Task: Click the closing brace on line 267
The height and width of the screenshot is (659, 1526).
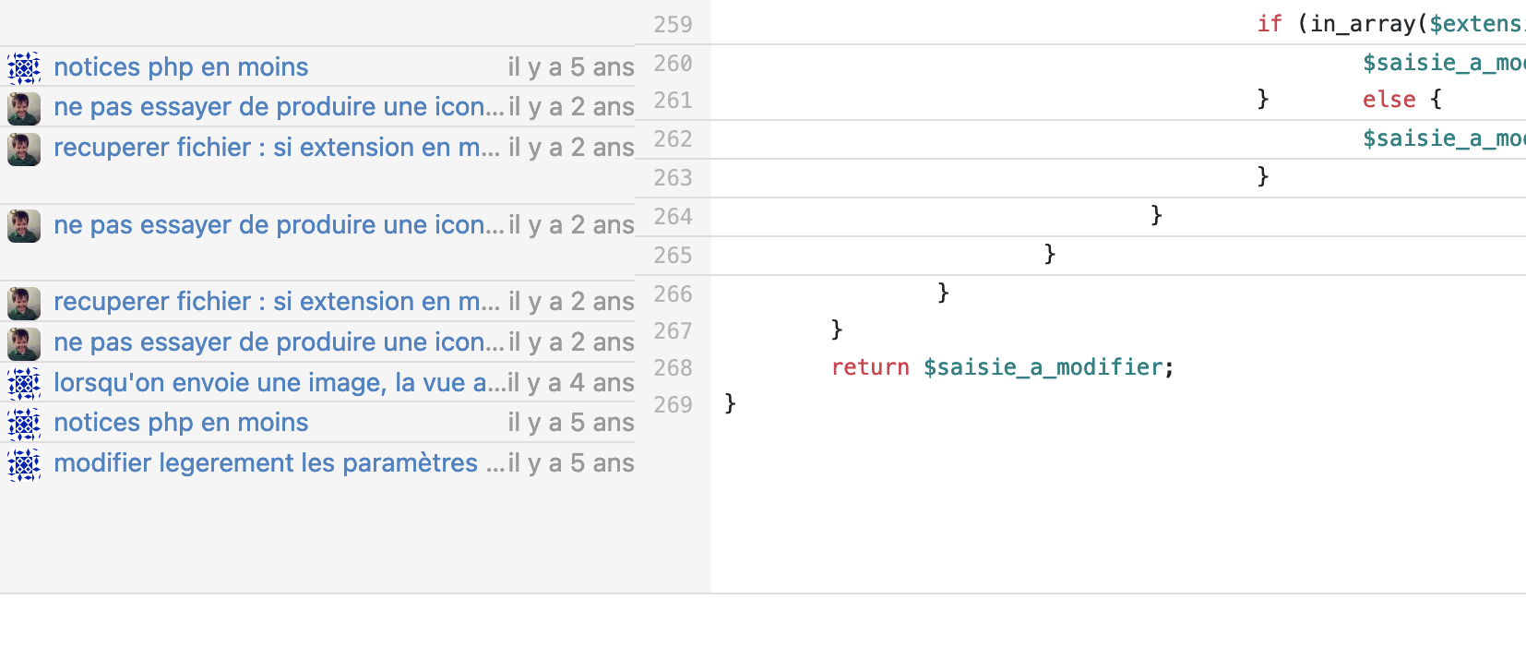Action: coord(837,329)
